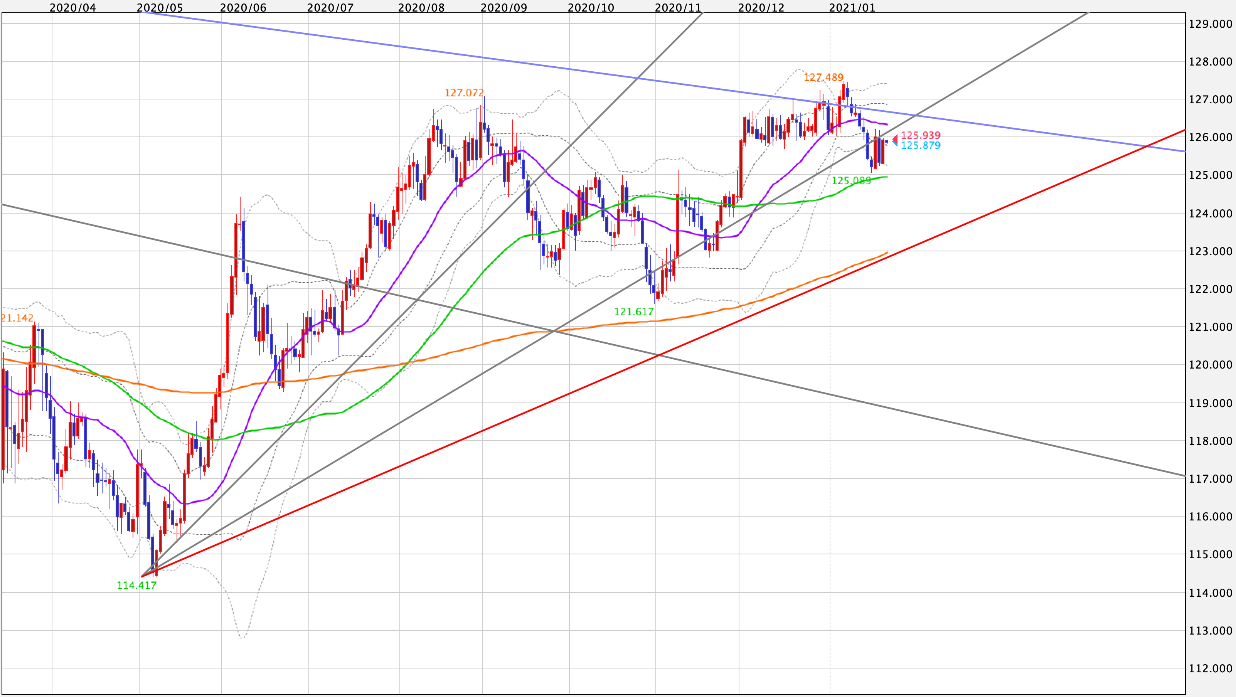The width and height of the screenshot is (1236, 697).
Task: Click the 2020/07 date label
Action: pyautogui.click(x=331, y=8)
